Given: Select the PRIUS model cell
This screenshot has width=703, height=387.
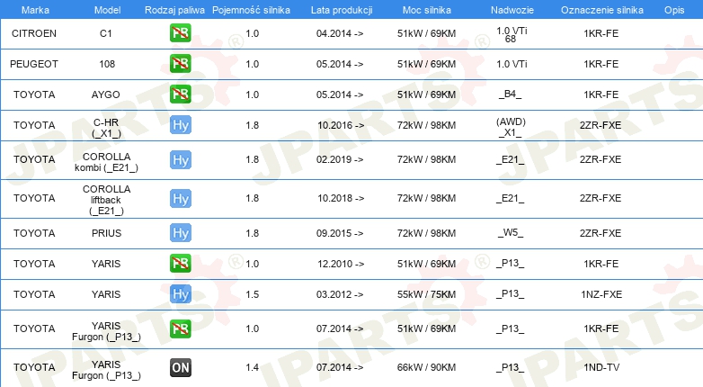Looking at the screenshot, I should (107, 233).
